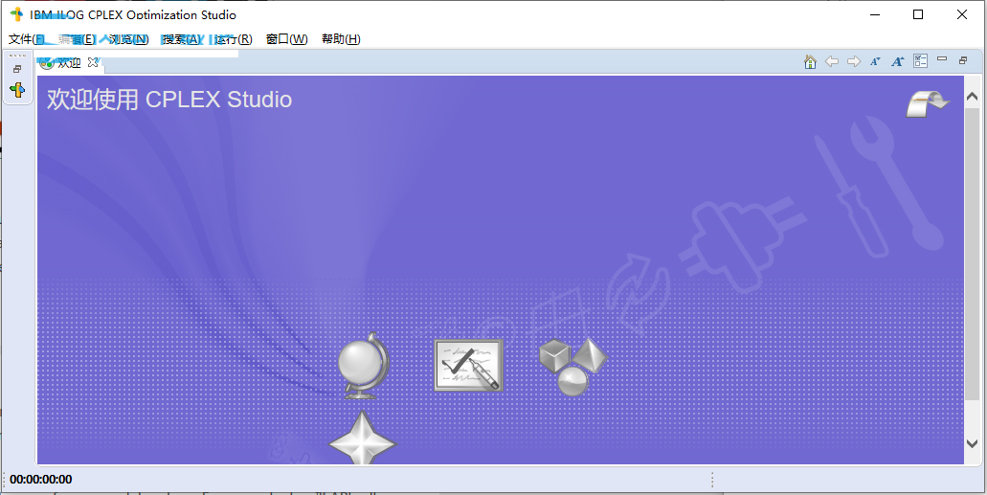
Task: Open the 文件(F) menu
Action: 27,39
